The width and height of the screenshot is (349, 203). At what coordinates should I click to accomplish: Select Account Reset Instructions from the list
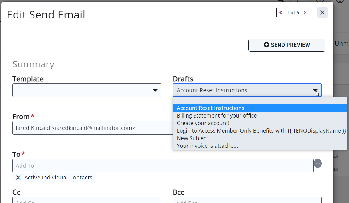click(210, 108)
